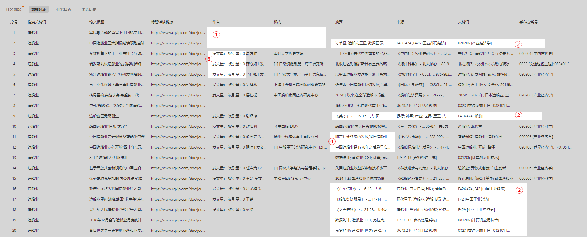Click the 机构 column header
This screenshot has width=587, height=237.
[278, 22]
